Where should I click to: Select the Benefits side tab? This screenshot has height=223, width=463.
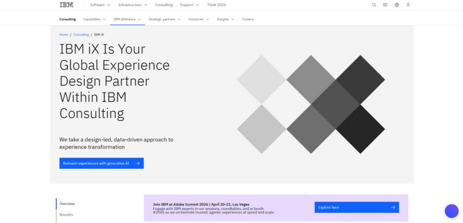coord(66,215)
